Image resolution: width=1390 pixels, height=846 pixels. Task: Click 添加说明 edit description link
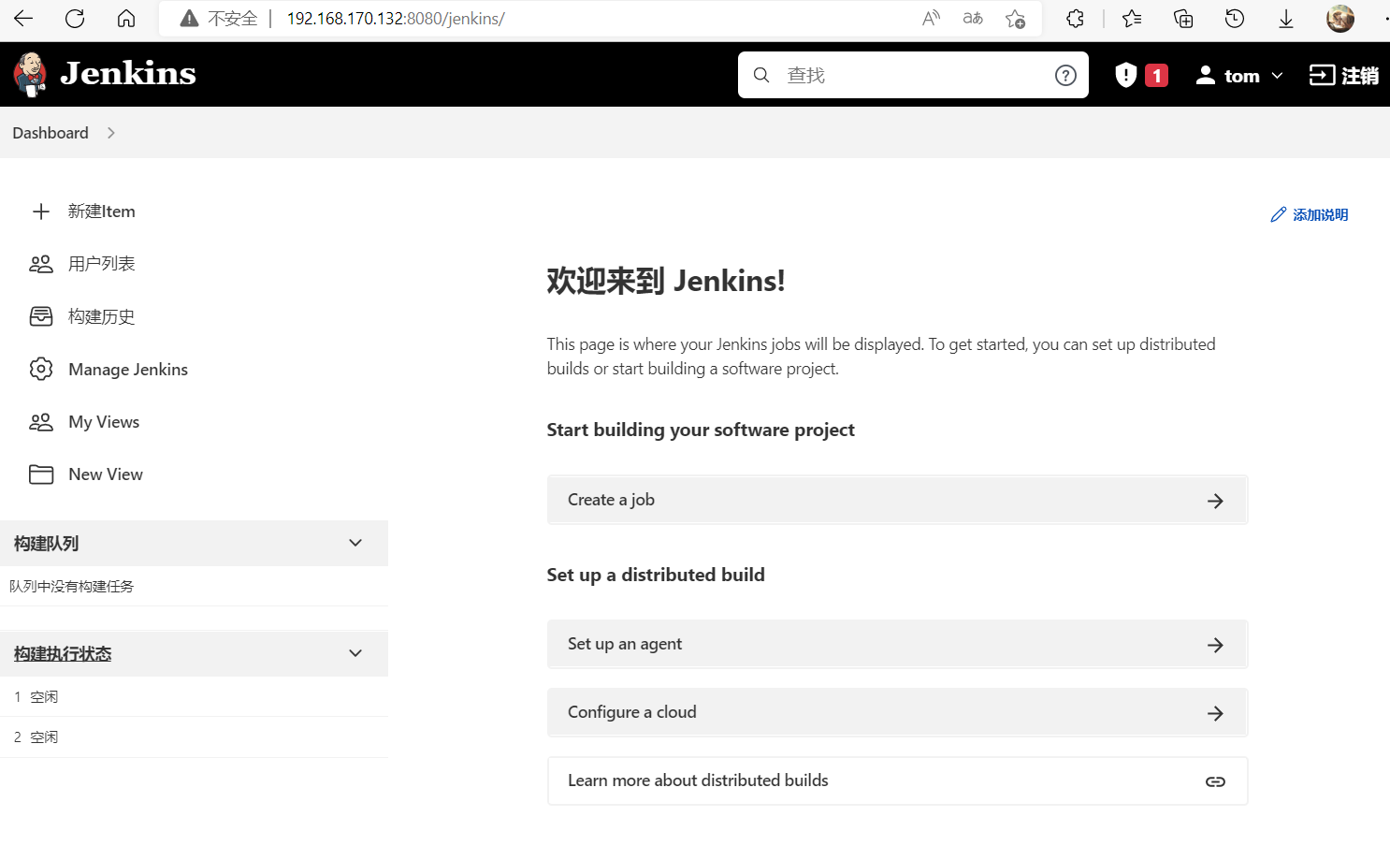pyautogui.click(x=1309, y=215)
